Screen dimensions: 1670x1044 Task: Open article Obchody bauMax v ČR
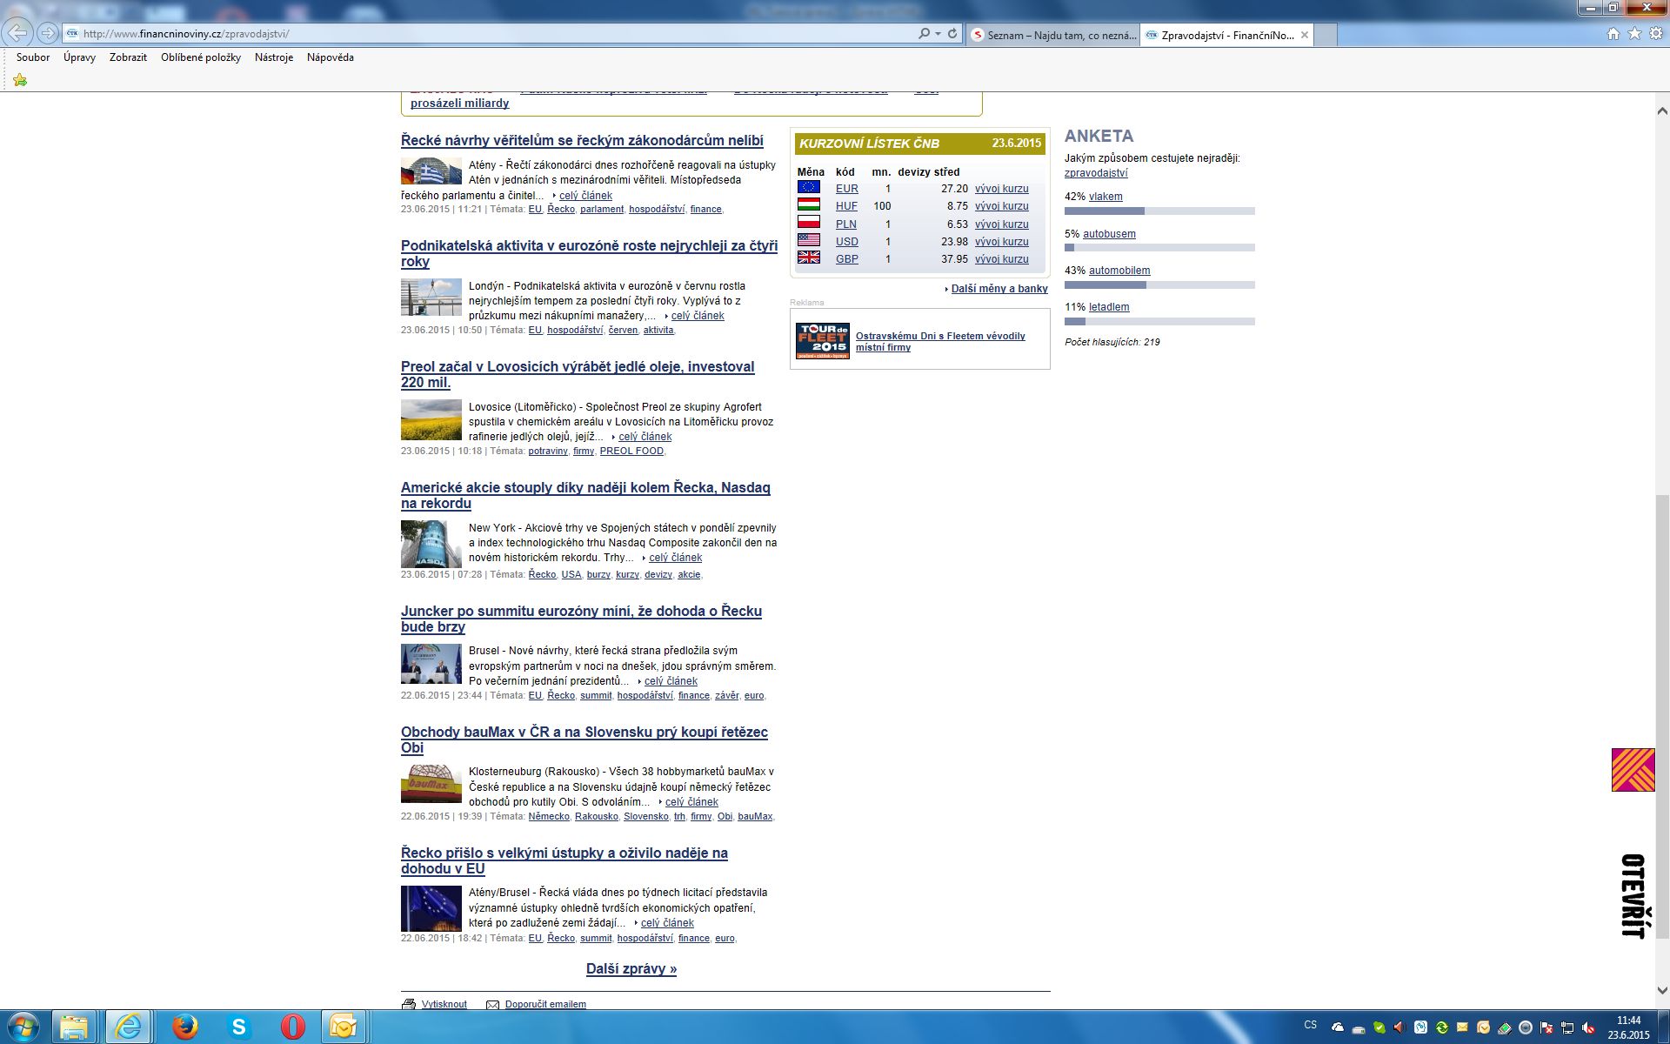click(584, 739)
